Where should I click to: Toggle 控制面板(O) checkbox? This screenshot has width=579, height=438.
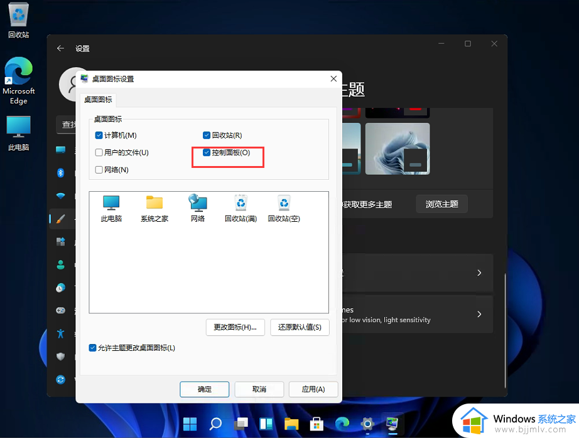tap(207, 152)
